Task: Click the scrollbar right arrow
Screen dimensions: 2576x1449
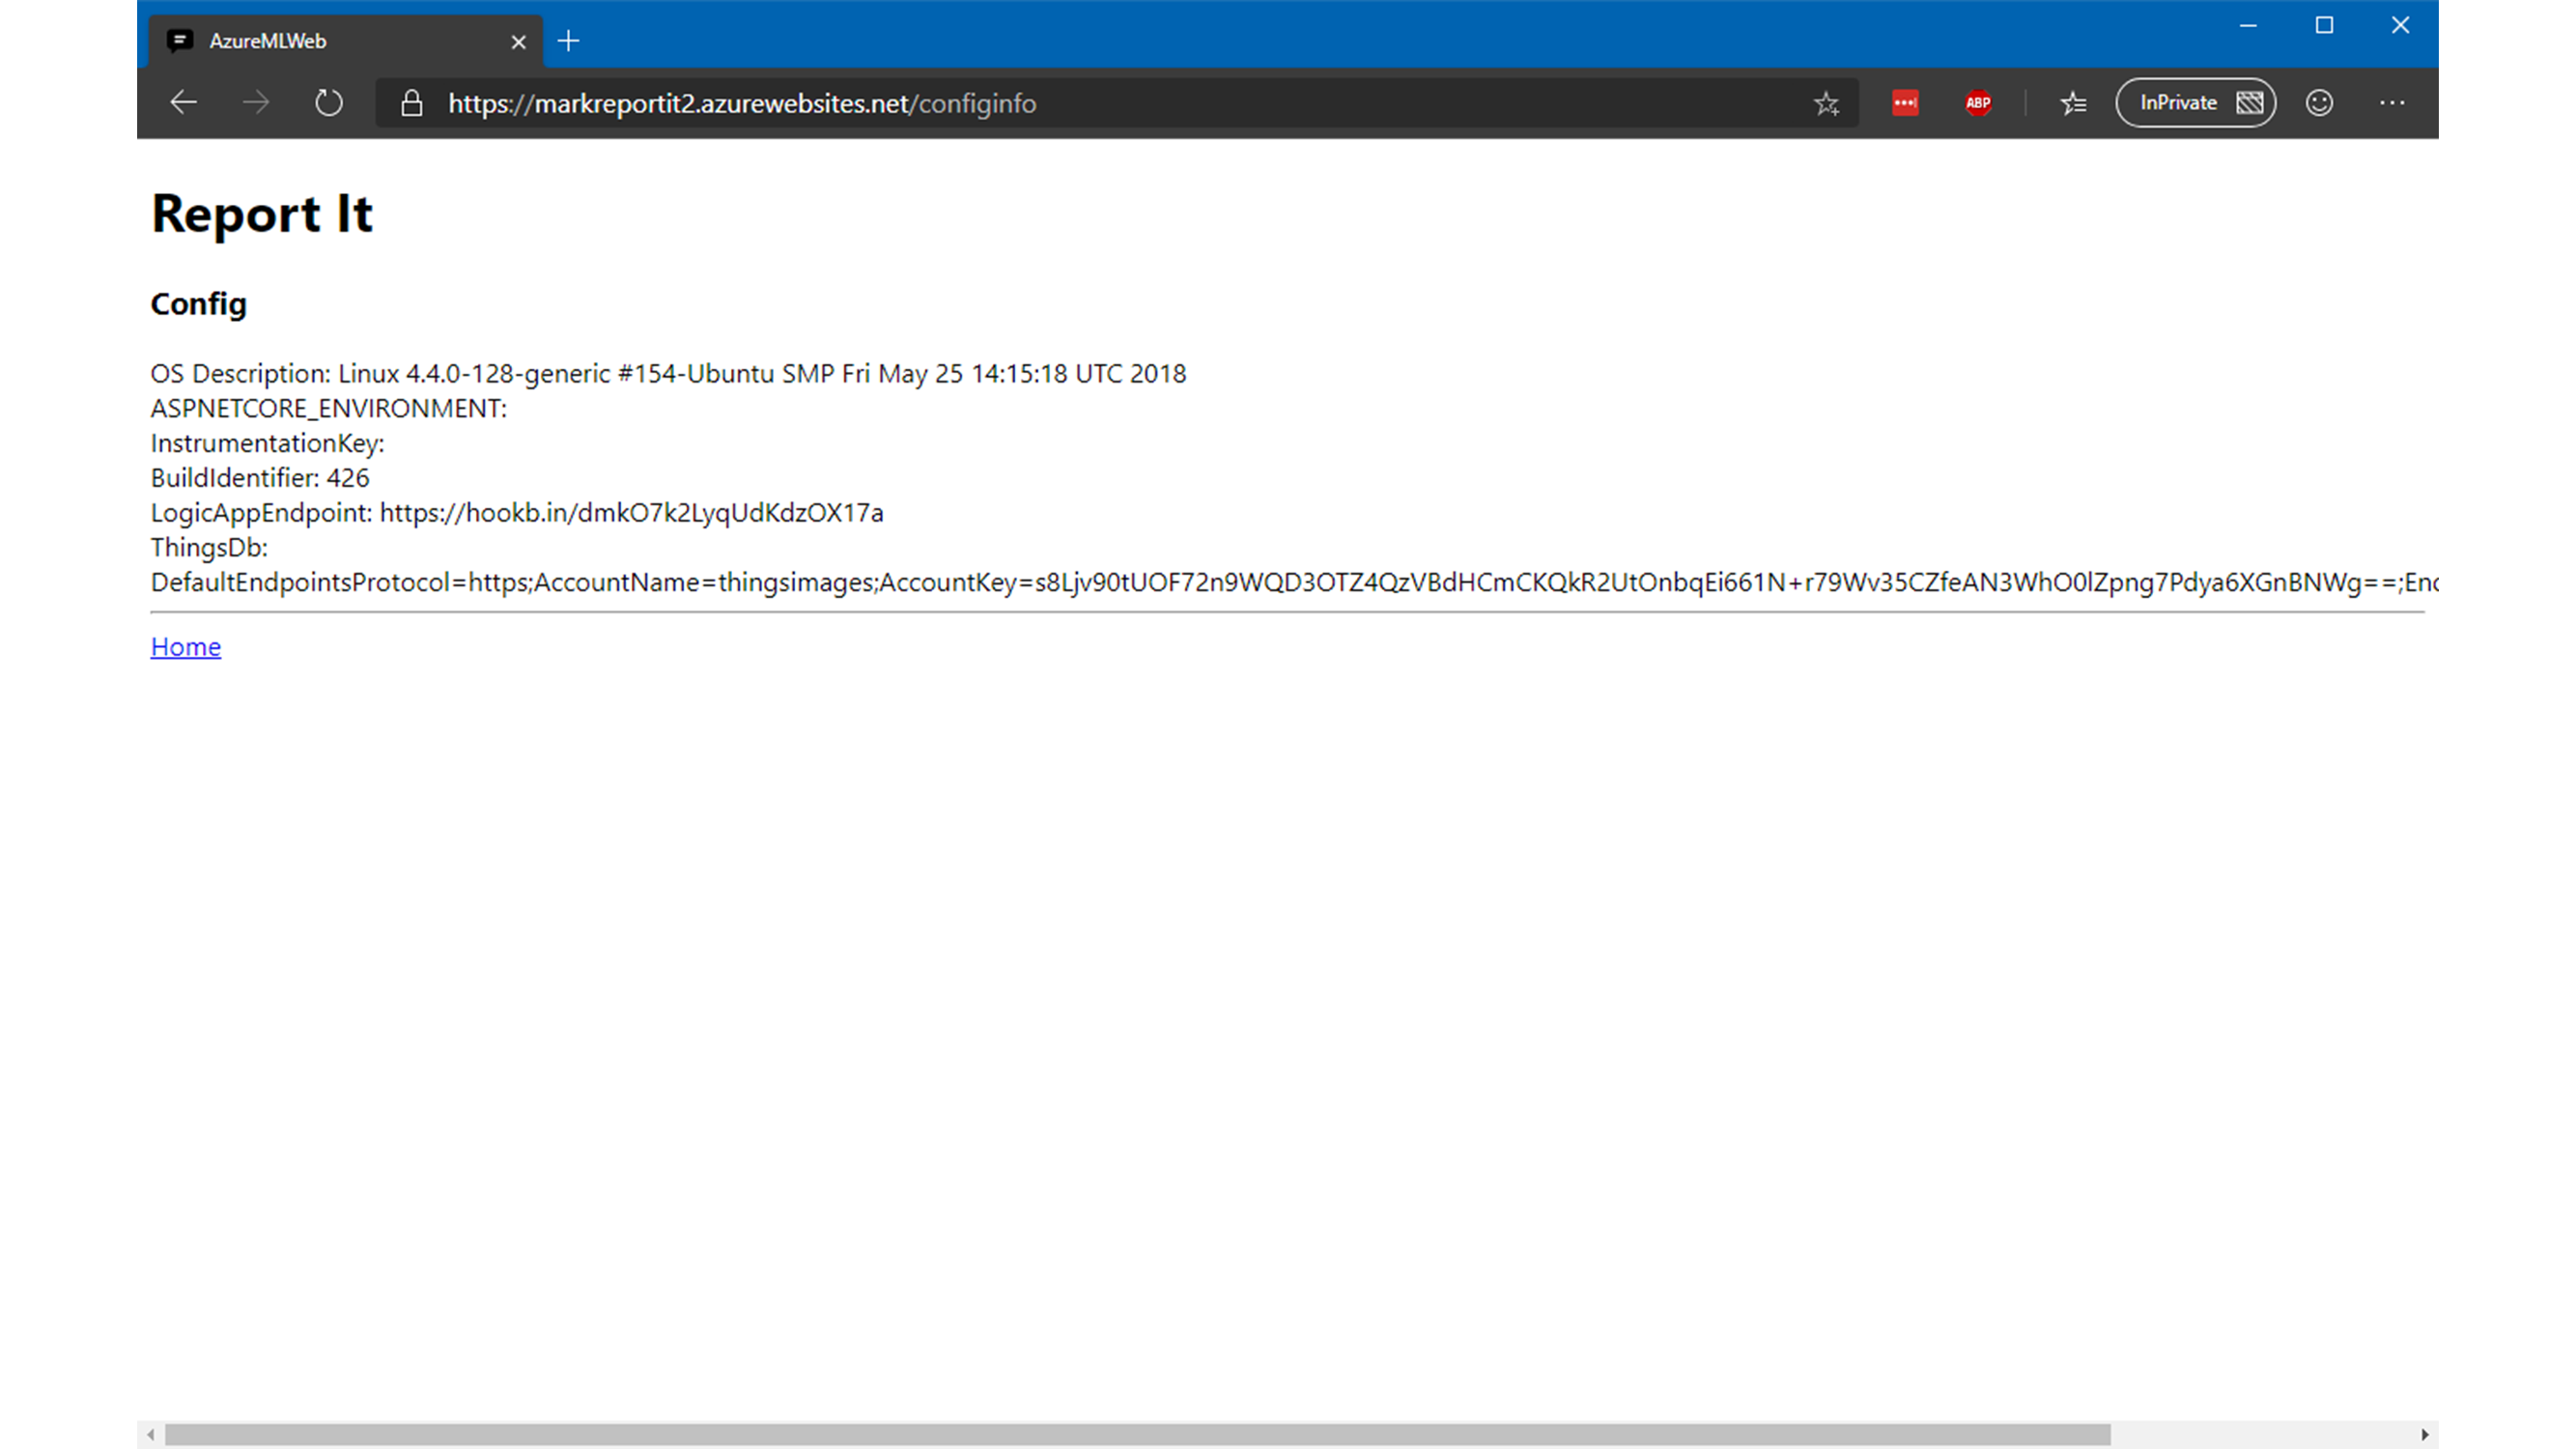Action: click(2425, 1434)
